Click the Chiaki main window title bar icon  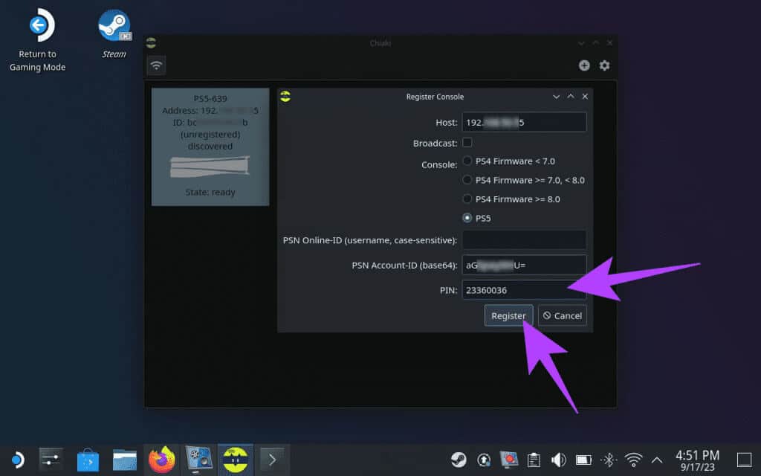point(151,42)
